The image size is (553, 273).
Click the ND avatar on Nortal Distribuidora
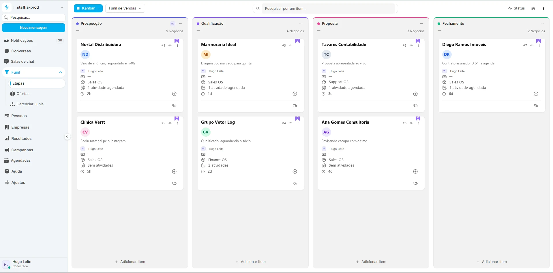[x=85, y=54]
